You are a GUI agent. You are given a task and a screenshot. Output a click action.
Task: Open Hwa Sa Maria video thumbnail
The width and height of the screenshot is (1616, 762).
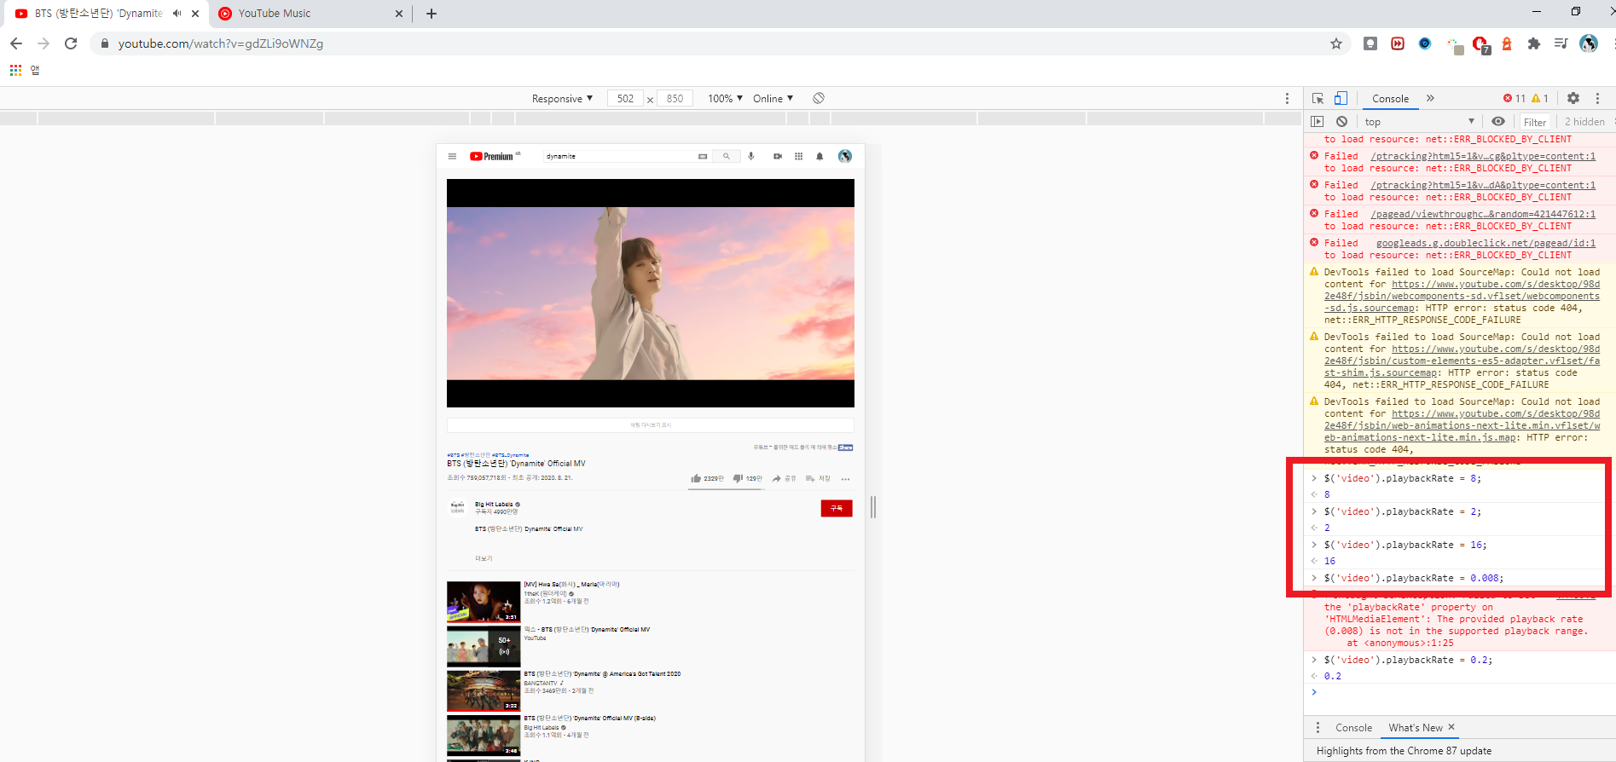(x=484, y=601)
